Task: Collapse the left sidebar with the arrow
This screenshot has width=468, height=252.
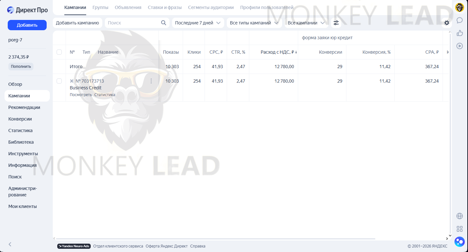Action: (10, 244)
